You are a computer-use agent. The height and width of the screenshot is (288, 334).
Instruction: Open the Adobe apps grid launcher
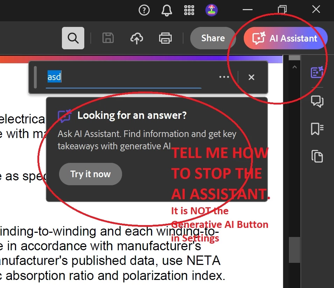[x=189, y=10]
